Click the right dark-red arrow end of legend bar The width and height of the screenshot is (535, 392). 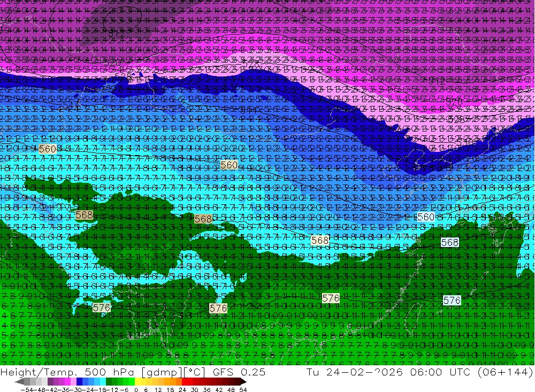pos(243,382)
